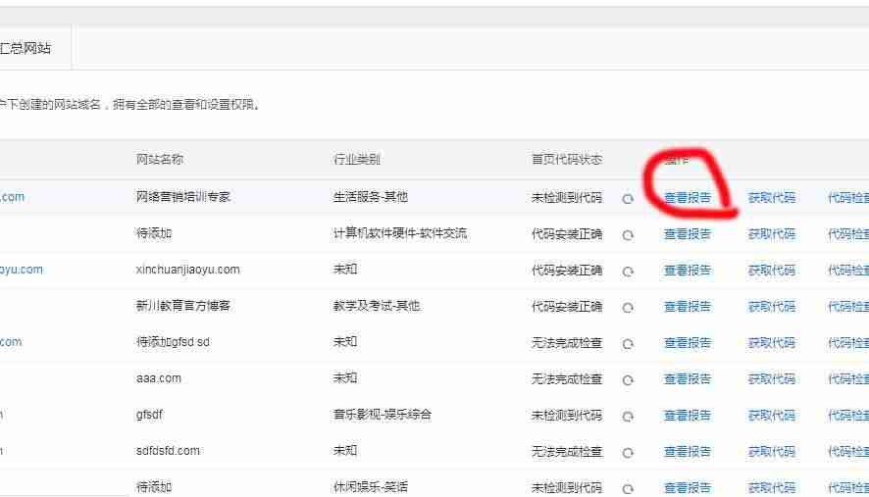Select site name 新川教育官方博客
869x497 pixels.
(x=182, y=306)
